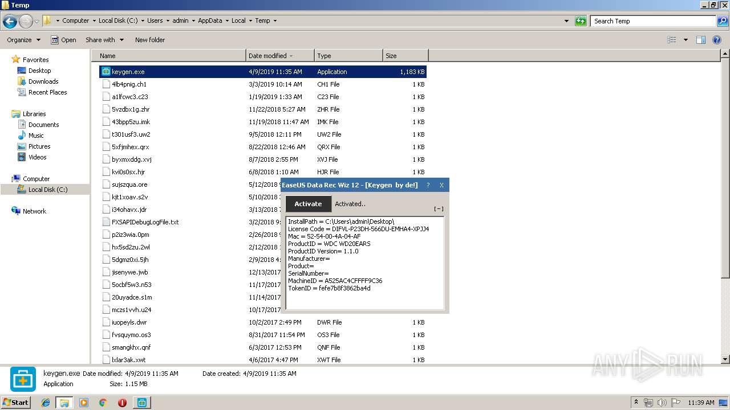The width and height of the screenshot is (730, 410).
Task: Open Desktop in Favorites
Action: click(39, 71)
